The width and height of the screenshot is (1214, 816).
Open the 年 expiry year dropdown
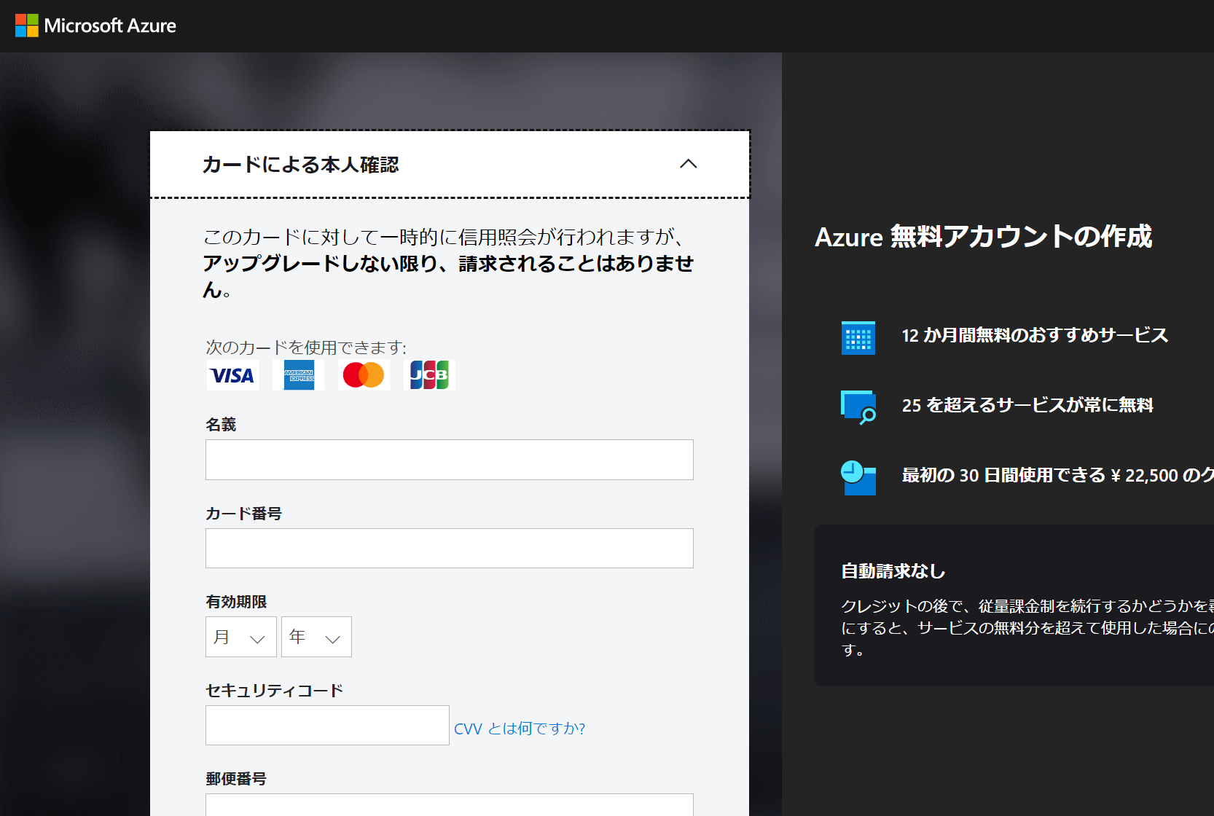pyautogui.click(x=316, y=637)
